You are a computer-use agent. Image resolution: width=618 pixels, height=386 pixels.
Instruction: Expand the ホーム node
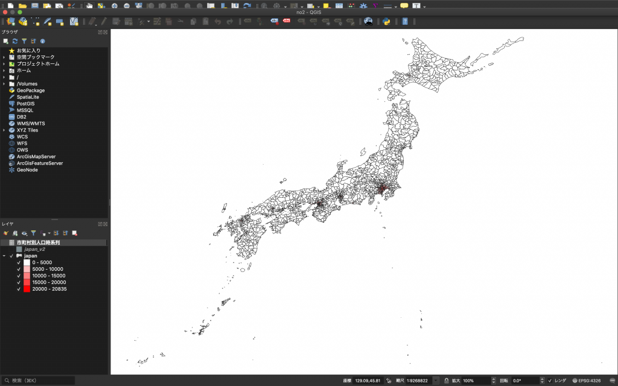pyautogui.click(x=4, y=71)
